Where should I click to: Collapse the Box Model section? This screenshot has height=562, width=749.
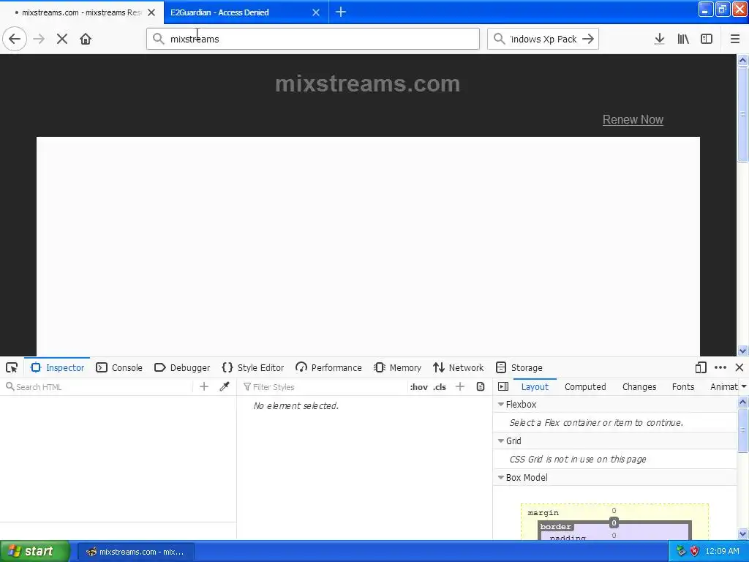pyautogui.click(x=501, y=477)
